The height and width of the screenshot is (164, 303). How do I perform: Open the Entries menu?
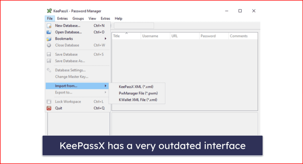pos(62,19)
